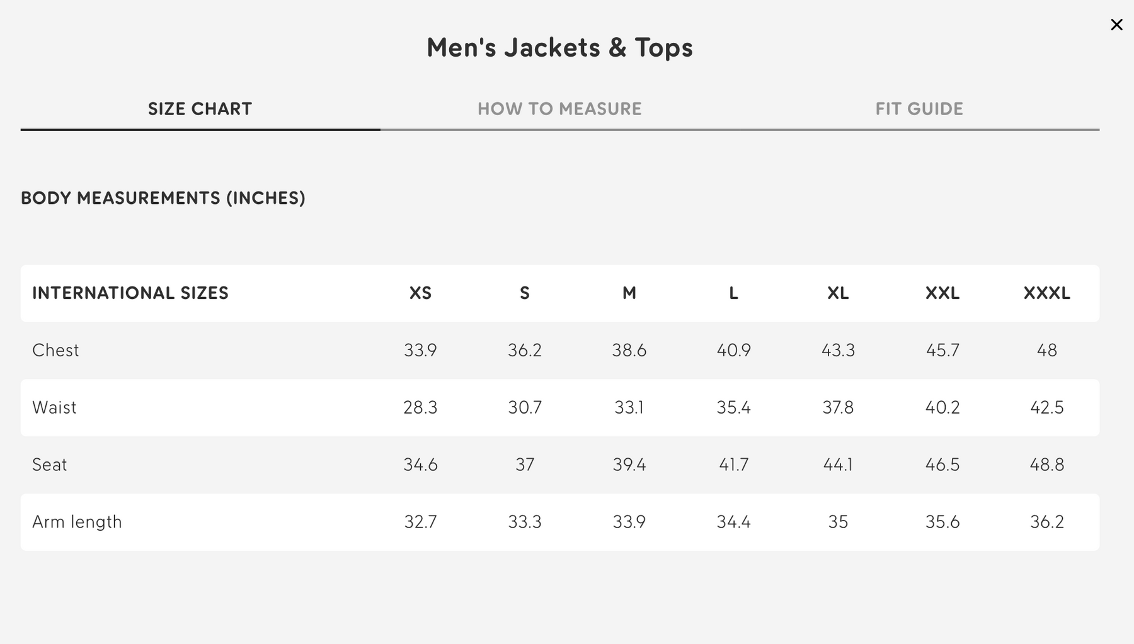
Task: Click the XXXL size column header
Action: point(1046,293)
